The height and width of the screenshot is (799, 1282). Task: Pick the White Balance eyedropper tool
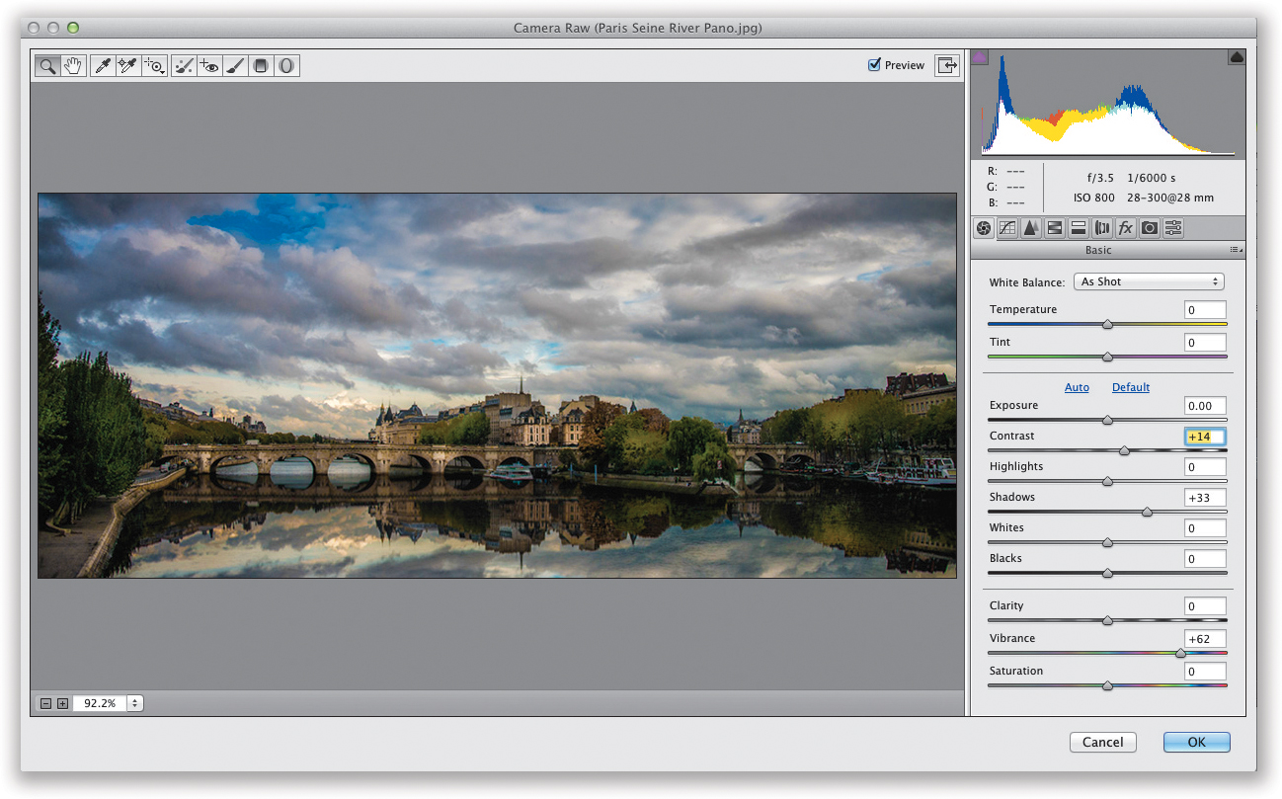tap(102, 66)
